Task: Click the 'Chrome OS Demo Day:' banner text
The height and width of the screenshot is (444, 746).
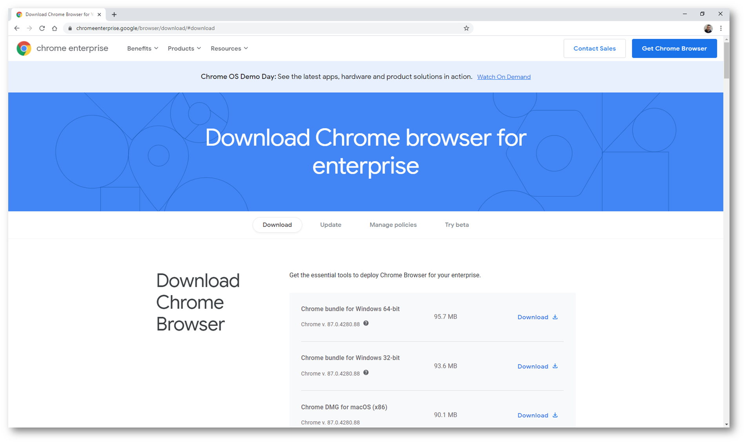Action: point(238,76)
